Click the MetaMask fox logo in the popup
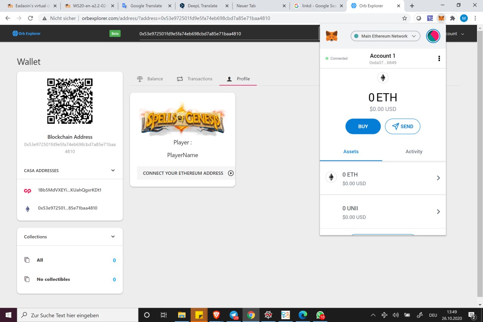 [x=332, y=36]
